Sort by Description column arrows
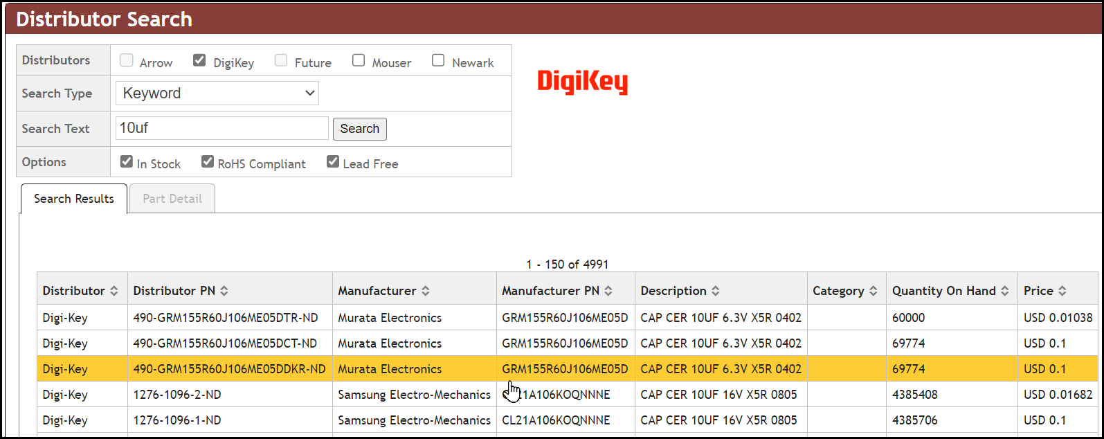The height and width of the screenshot is (439, 1104). pos(716,291)
